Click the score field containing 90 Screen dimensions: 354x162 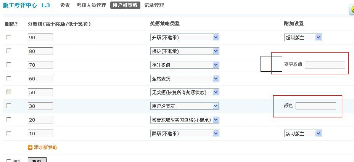click(x=40, y=37)
